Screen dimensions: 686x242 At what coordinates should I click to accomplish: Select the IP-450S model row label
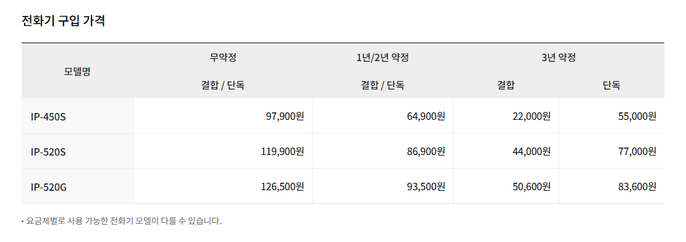[x=77, y=116]
